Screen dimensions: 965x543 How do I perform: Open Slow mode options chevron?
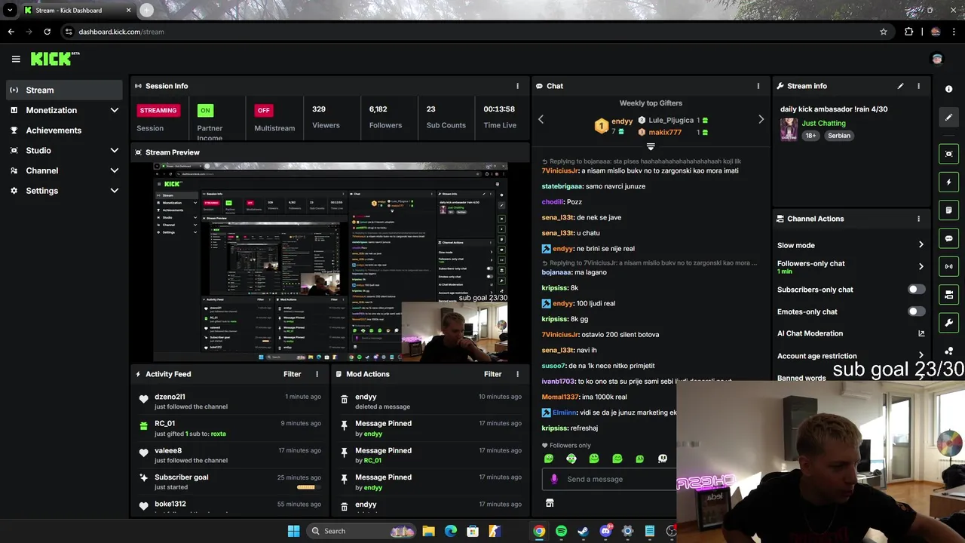click(x=921, y=245)
